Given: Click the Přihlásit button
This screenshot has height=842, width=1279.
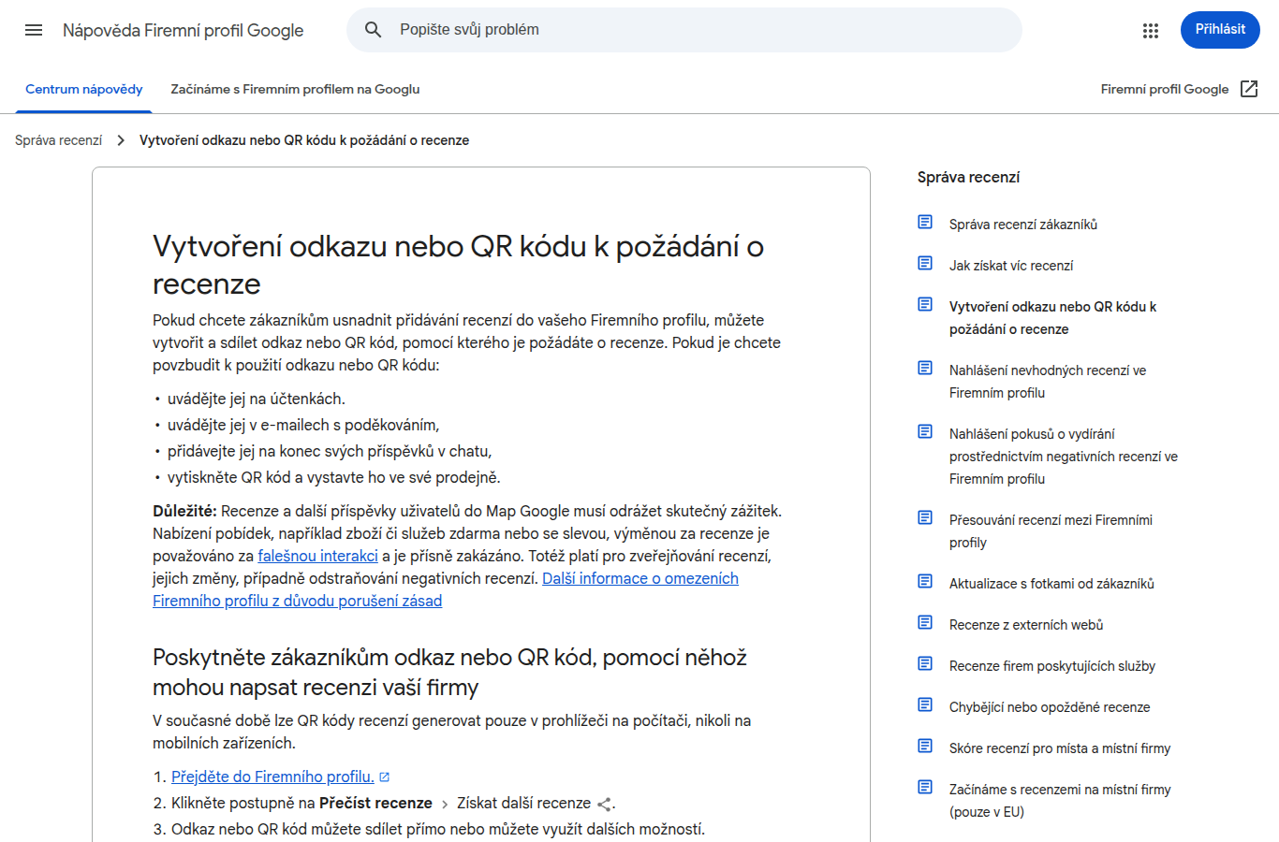Looking at the screenshot, I should tap(1220, 30).
